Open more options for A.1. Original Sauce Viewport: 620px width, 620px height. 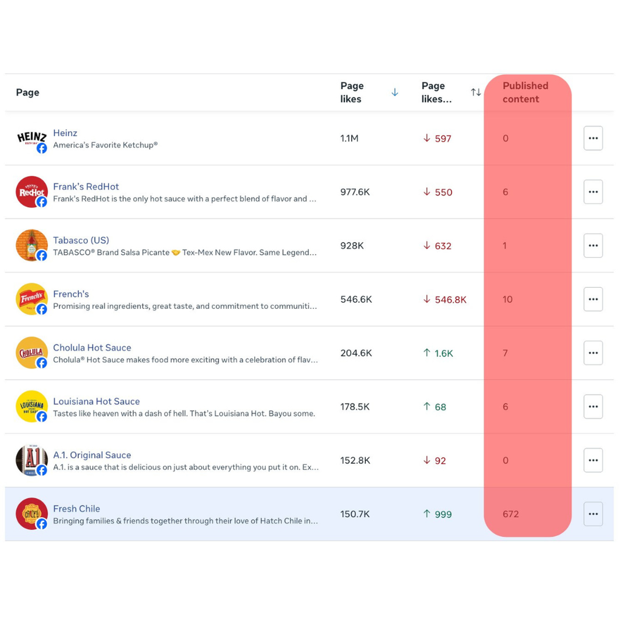[x=593, y=460]
